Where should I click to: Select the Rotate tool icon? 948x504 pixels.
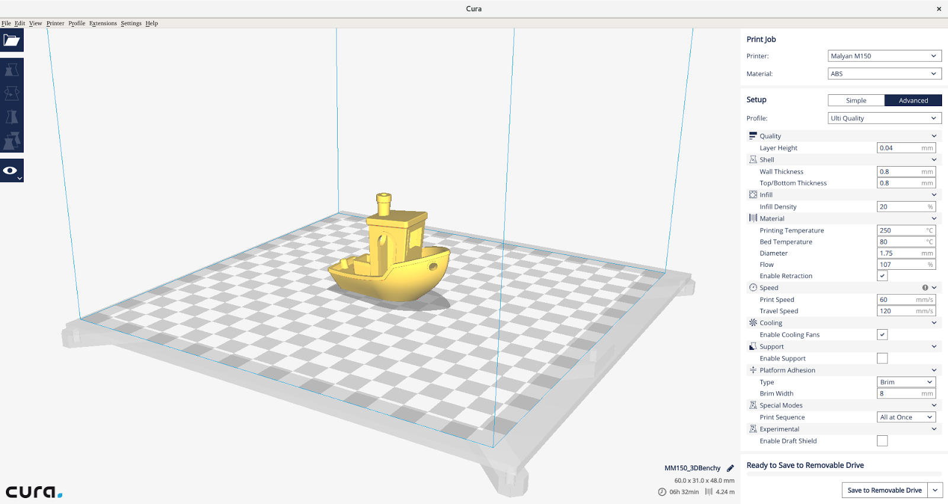point(12,94)
